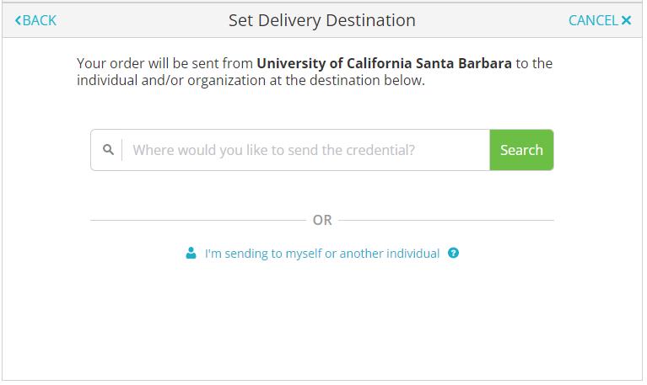Cancel the order via CANCEL text
Viewport: 647px width, 385px height.
593,20
